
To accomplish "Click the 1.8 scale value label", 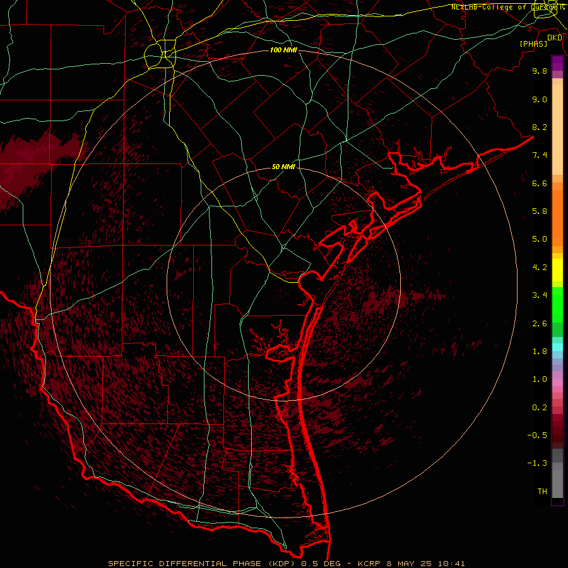I will click(x=540, y=352).
